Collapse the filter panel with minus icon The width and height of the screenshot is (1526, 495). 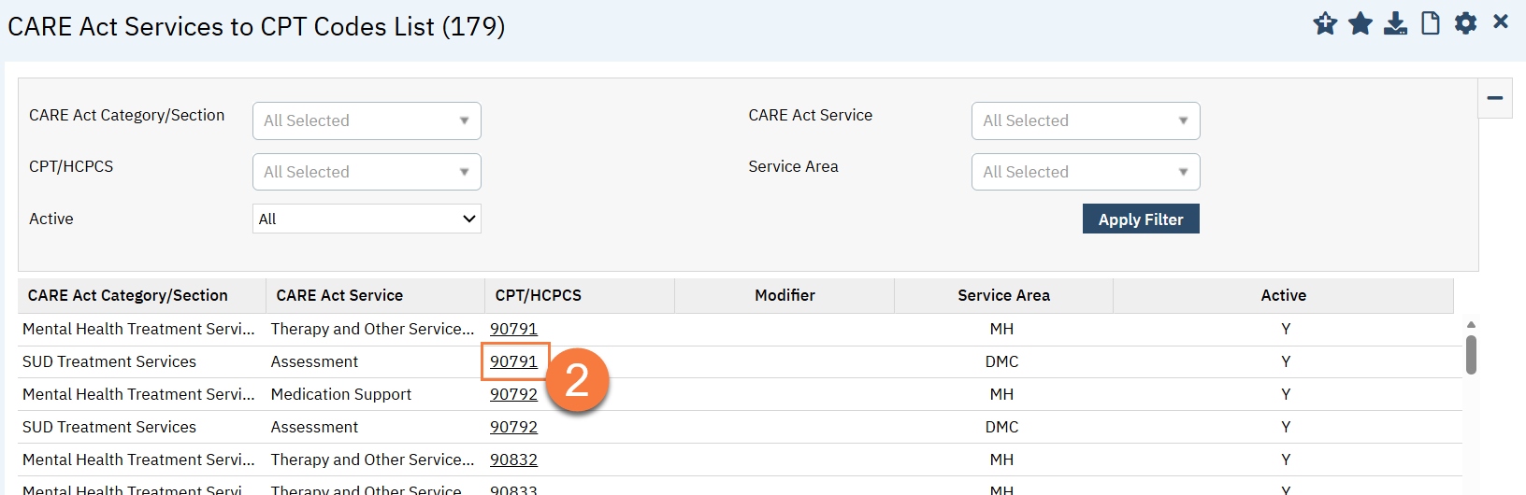[x=1494, y=98]
